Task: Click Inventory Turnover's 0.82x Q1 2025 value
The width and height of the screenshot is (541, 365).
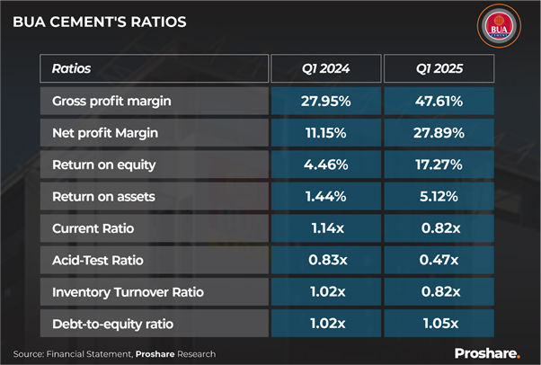Action: 441,292
